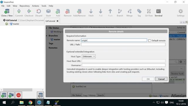This screenshot has height=106, width=188.
Task: Click the add folder bookmark icon
Action: click(x=11, y=95)
